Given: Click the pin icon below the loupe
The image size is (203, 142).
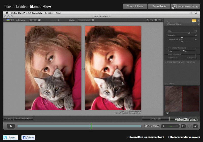Looking at the screenshot, I should (167, 113).
